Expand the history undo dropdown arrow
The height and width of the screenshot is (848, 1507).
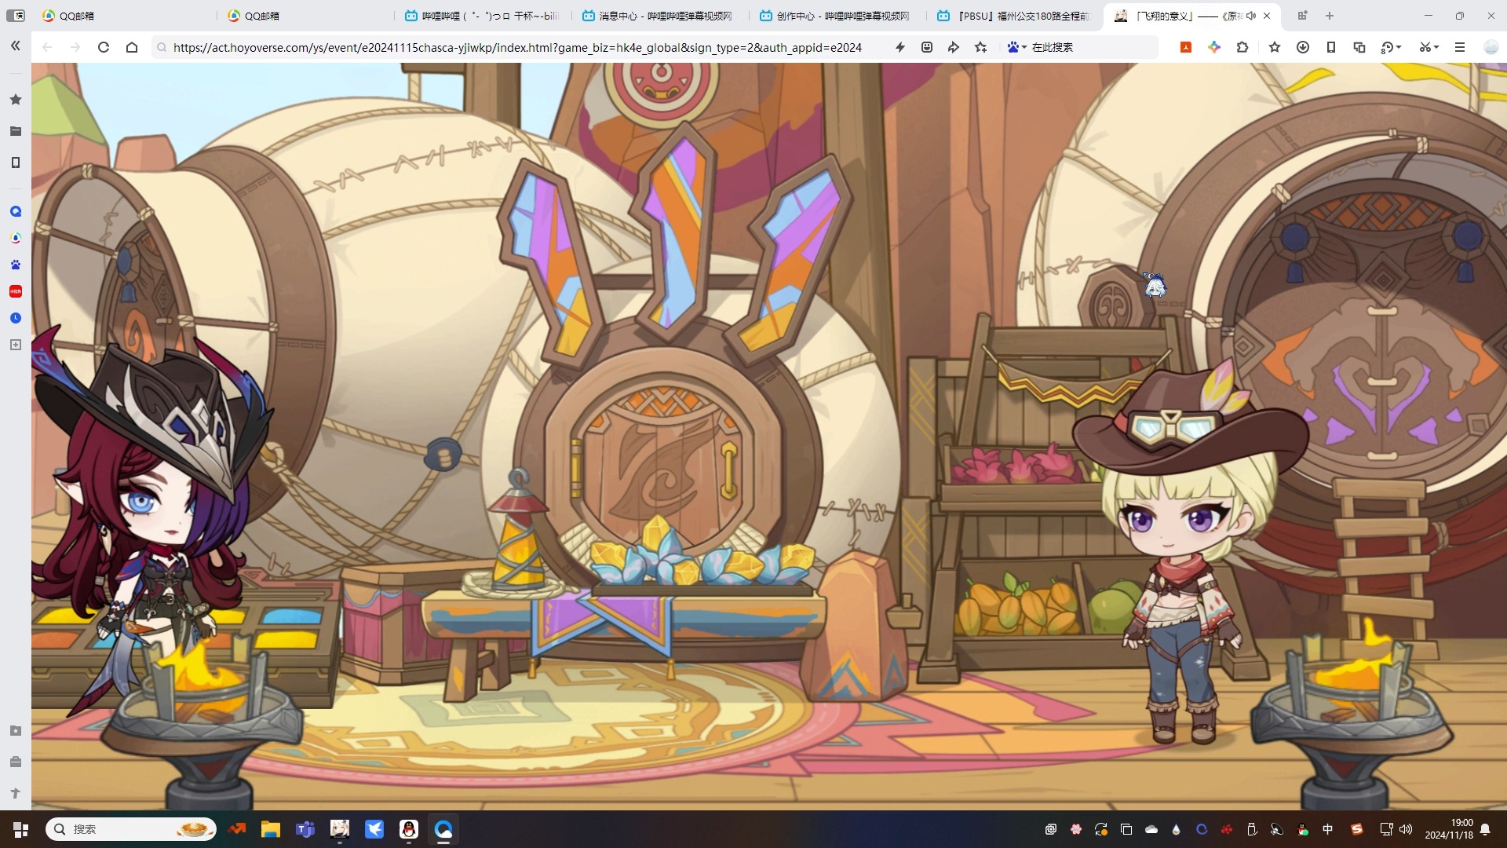coord(1399,47)
